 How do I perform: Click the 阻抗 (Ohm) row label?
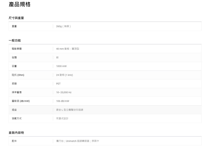coord(18,75)
